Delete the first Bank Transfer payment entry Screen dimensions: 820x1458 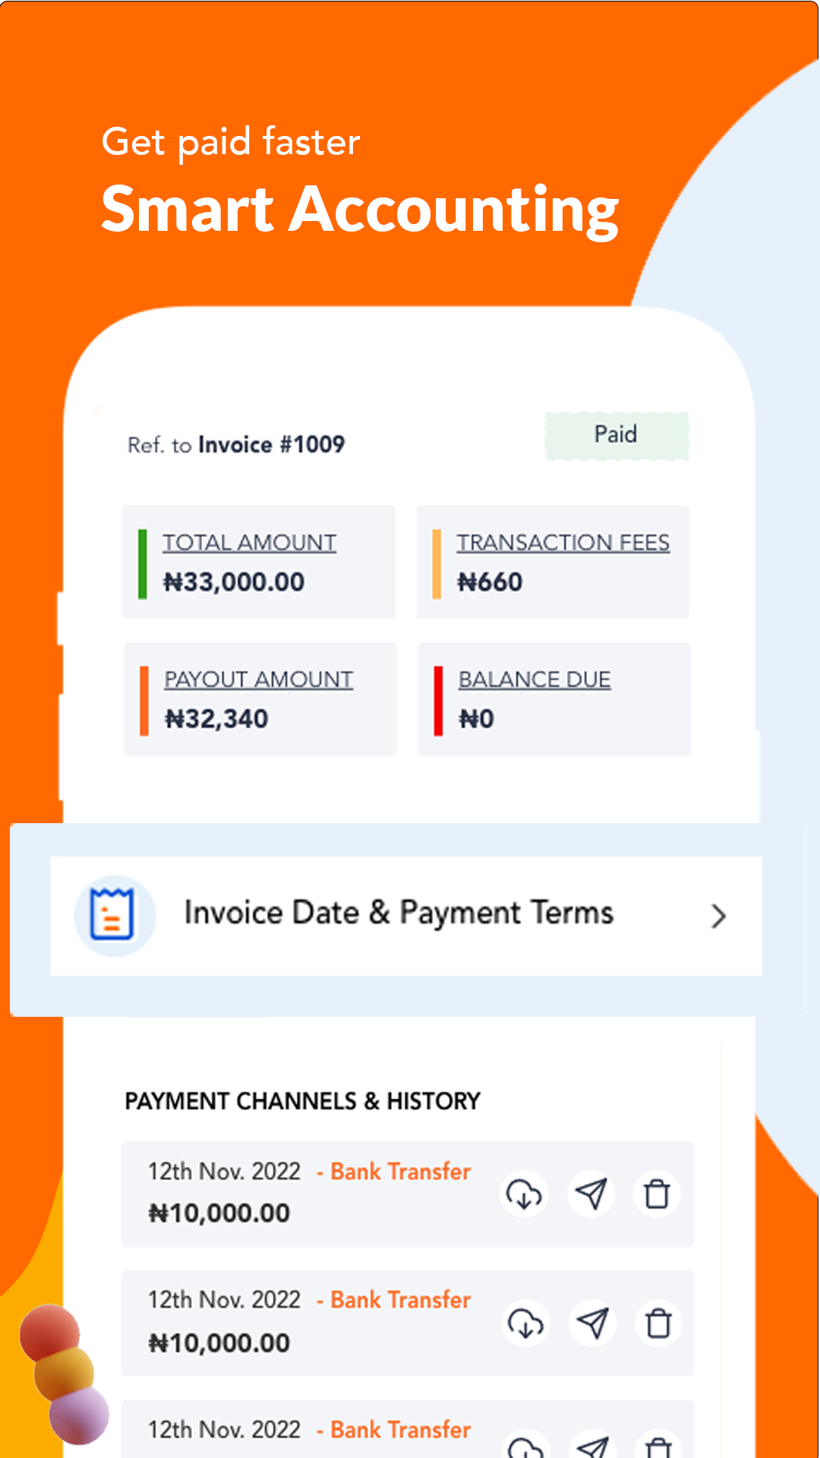pos(657,1194)
